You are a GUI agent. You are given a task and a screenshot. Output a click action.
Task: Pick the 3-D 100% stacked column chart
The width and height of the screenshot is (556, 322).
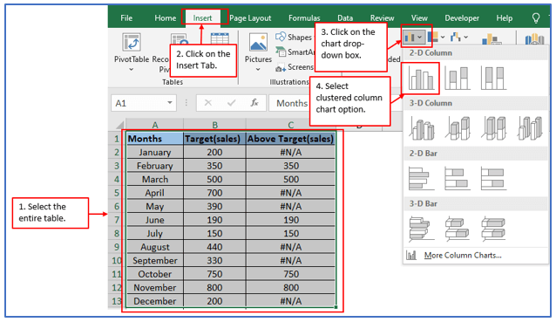(x=494, y=128)
